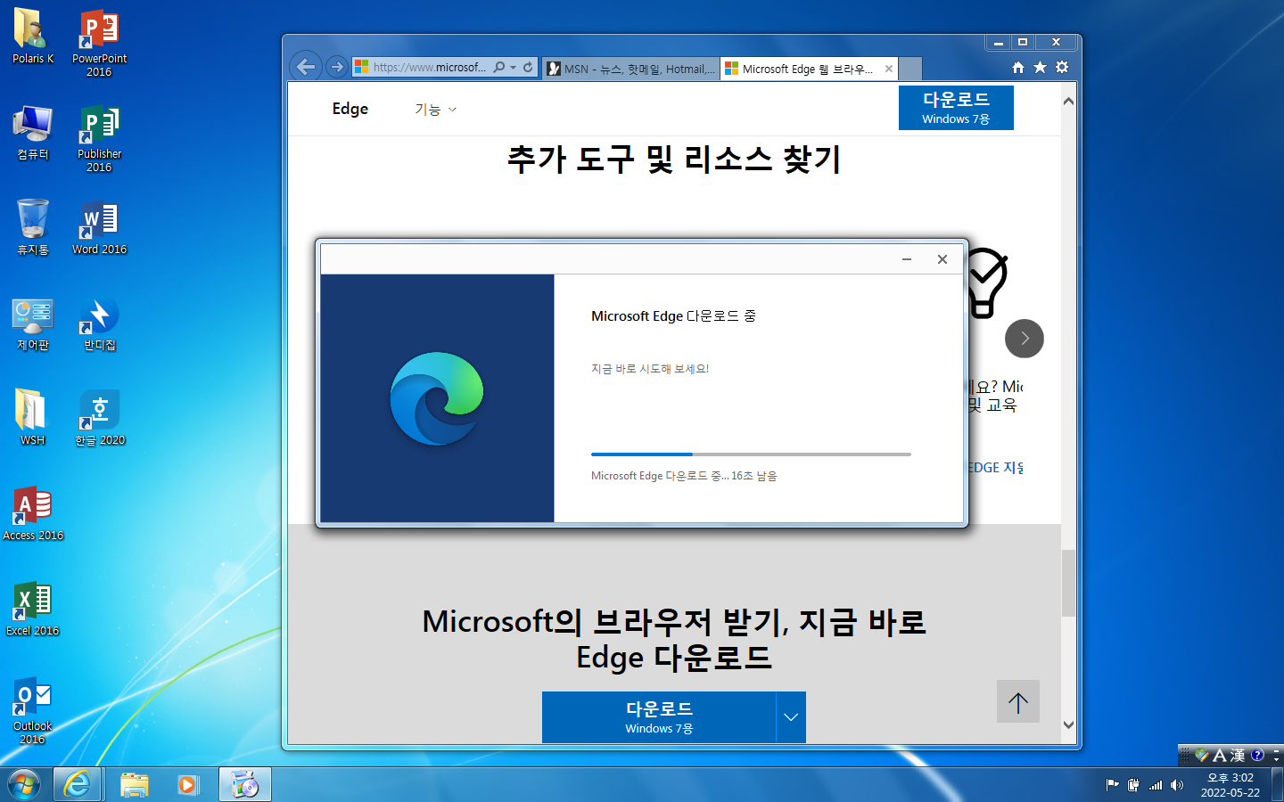
Task: Select the Access 2016 desktop shortcut
Action: (32, 513)
